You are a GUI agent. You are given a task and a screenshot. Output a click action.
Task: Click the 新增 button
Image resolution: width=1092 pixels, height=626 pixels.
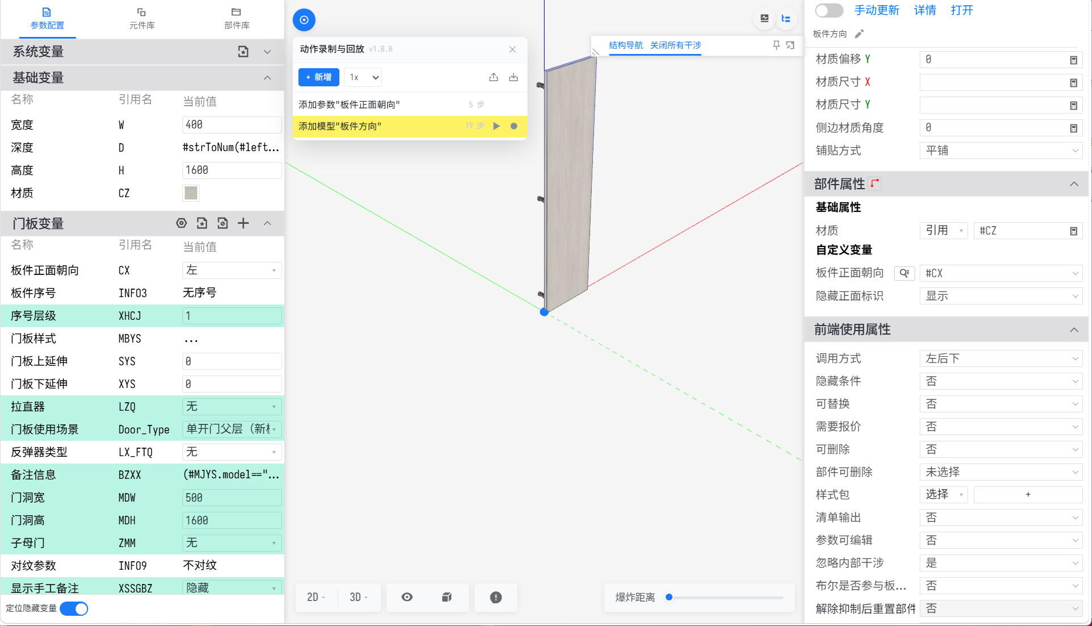(x=319, y=77)
